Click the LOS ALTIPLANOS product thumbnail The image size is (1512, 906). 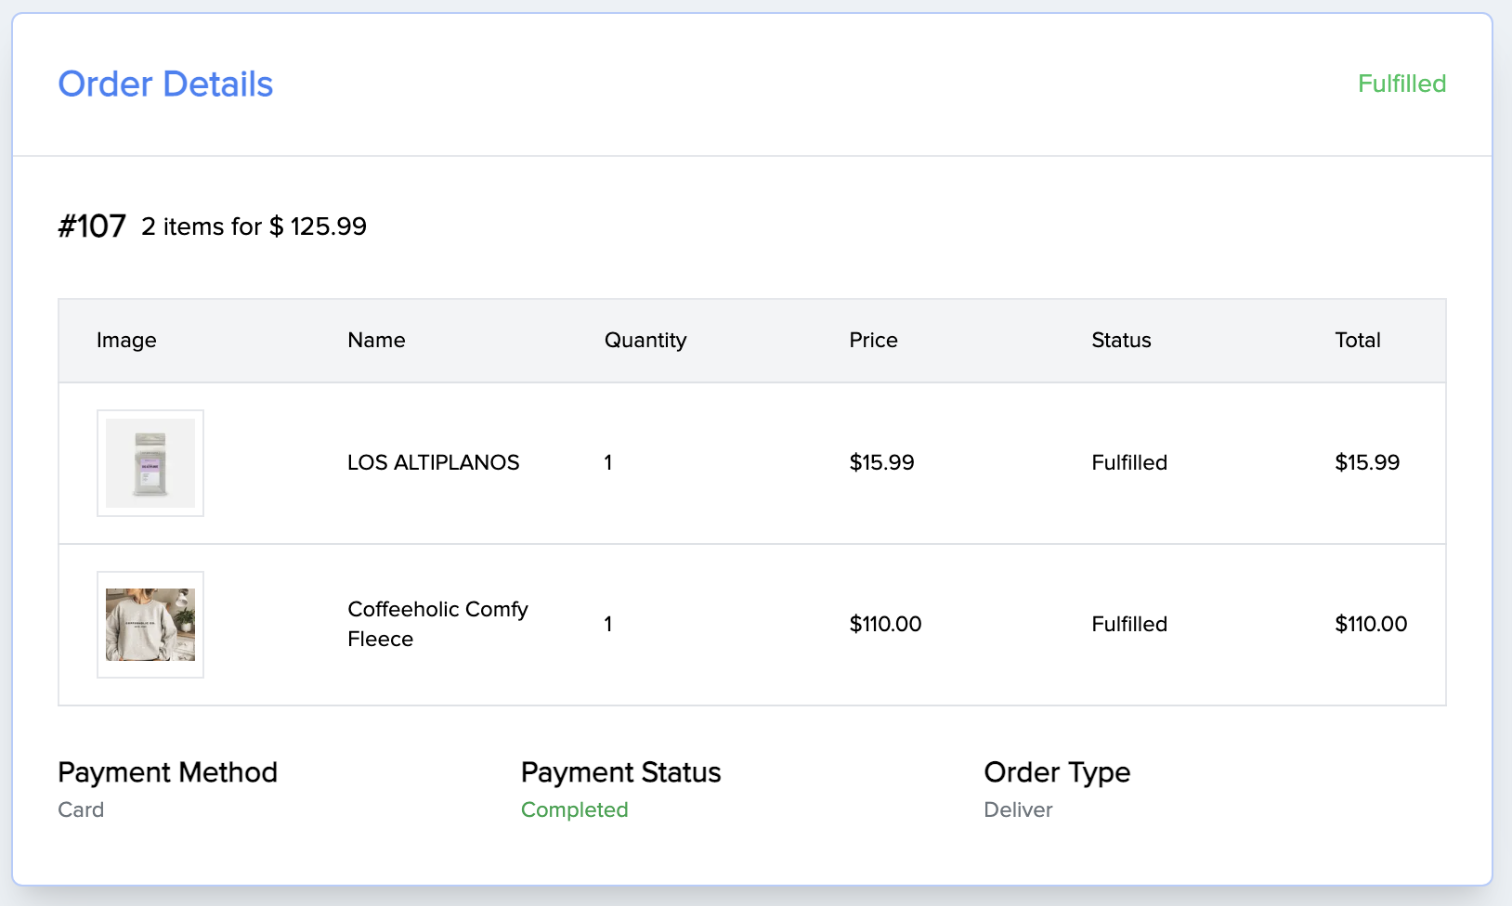(150, 463)
